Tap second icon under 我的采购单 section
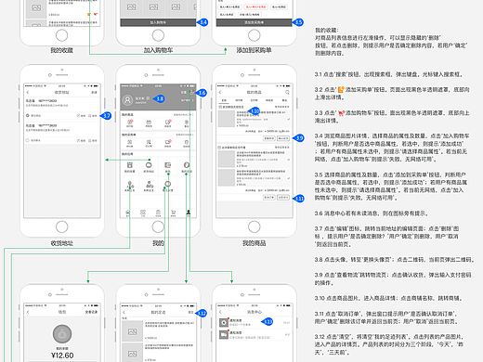Screen dimensions: 483x362 149,143
